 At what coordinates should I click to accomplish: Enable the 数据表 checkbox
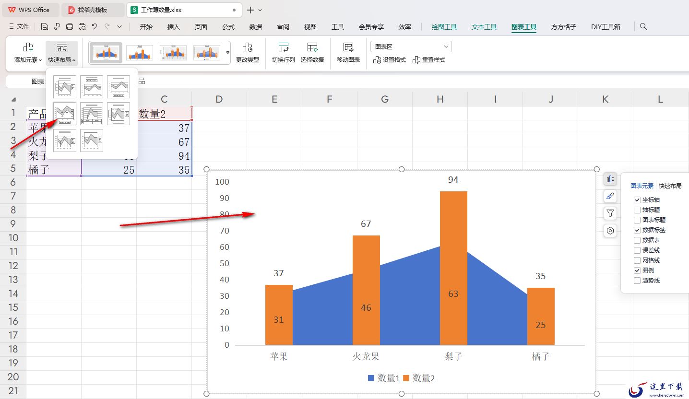[x=637, y=240]
